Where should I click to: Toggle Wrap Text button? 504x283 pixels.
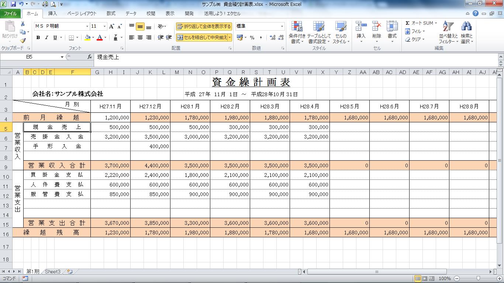point(204,27)
